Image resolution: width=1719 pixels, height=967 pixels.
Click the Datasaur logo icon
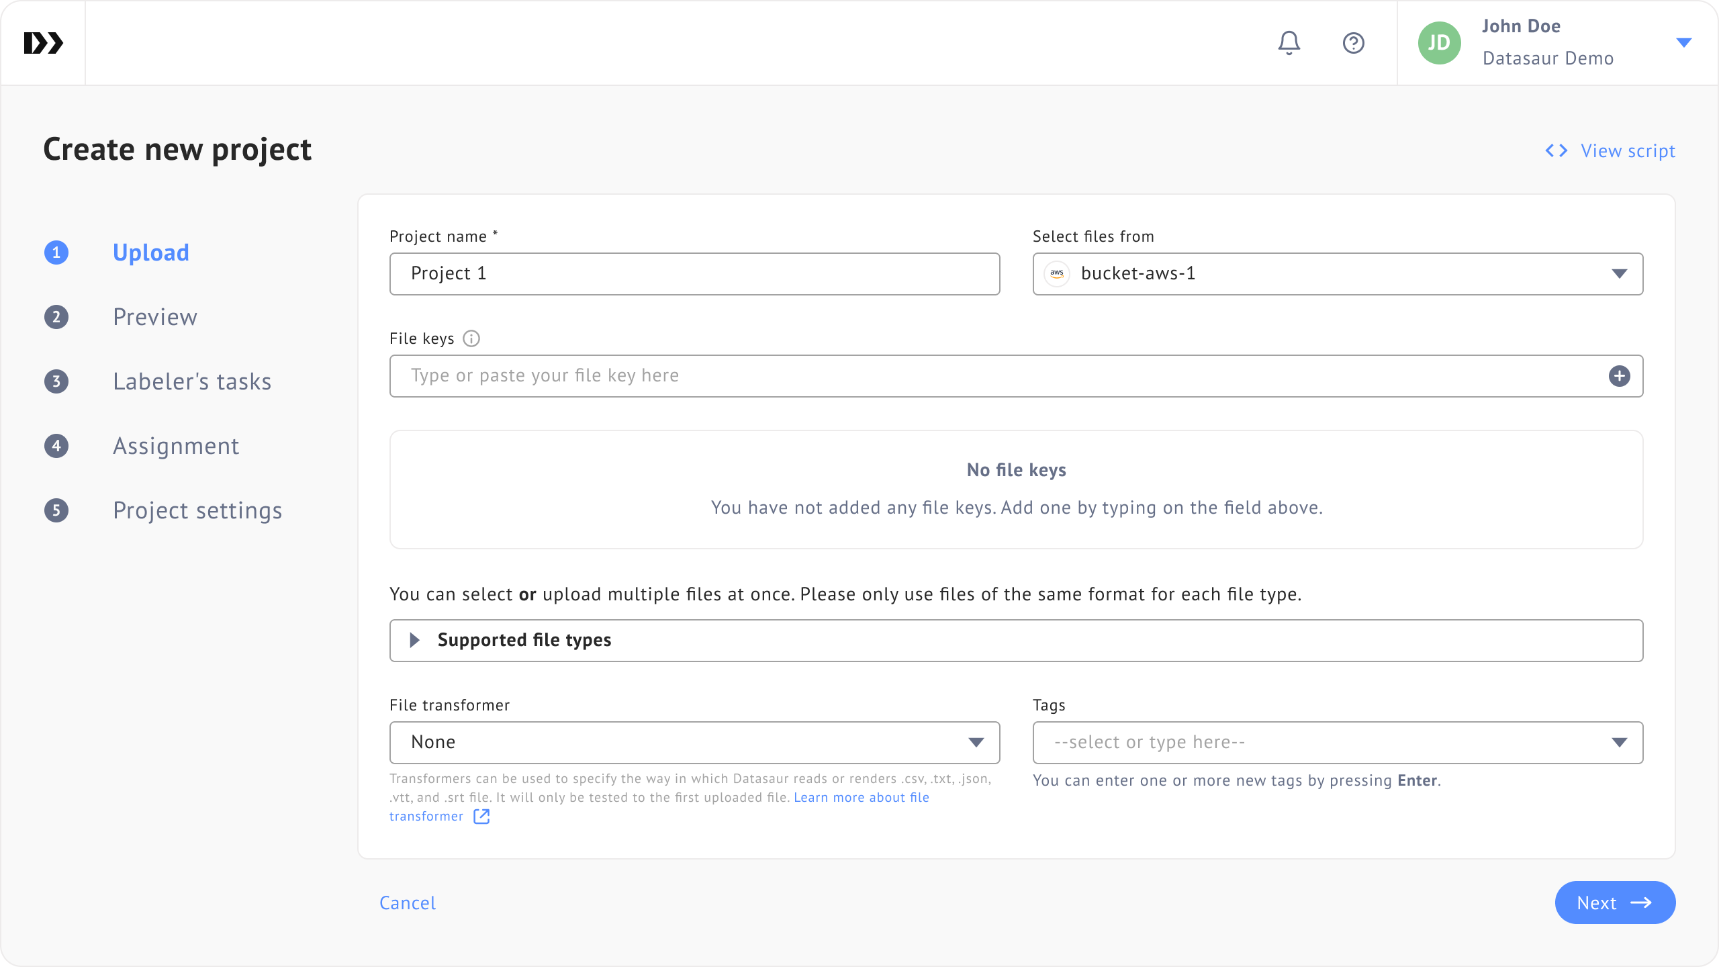tap(43, 43)
